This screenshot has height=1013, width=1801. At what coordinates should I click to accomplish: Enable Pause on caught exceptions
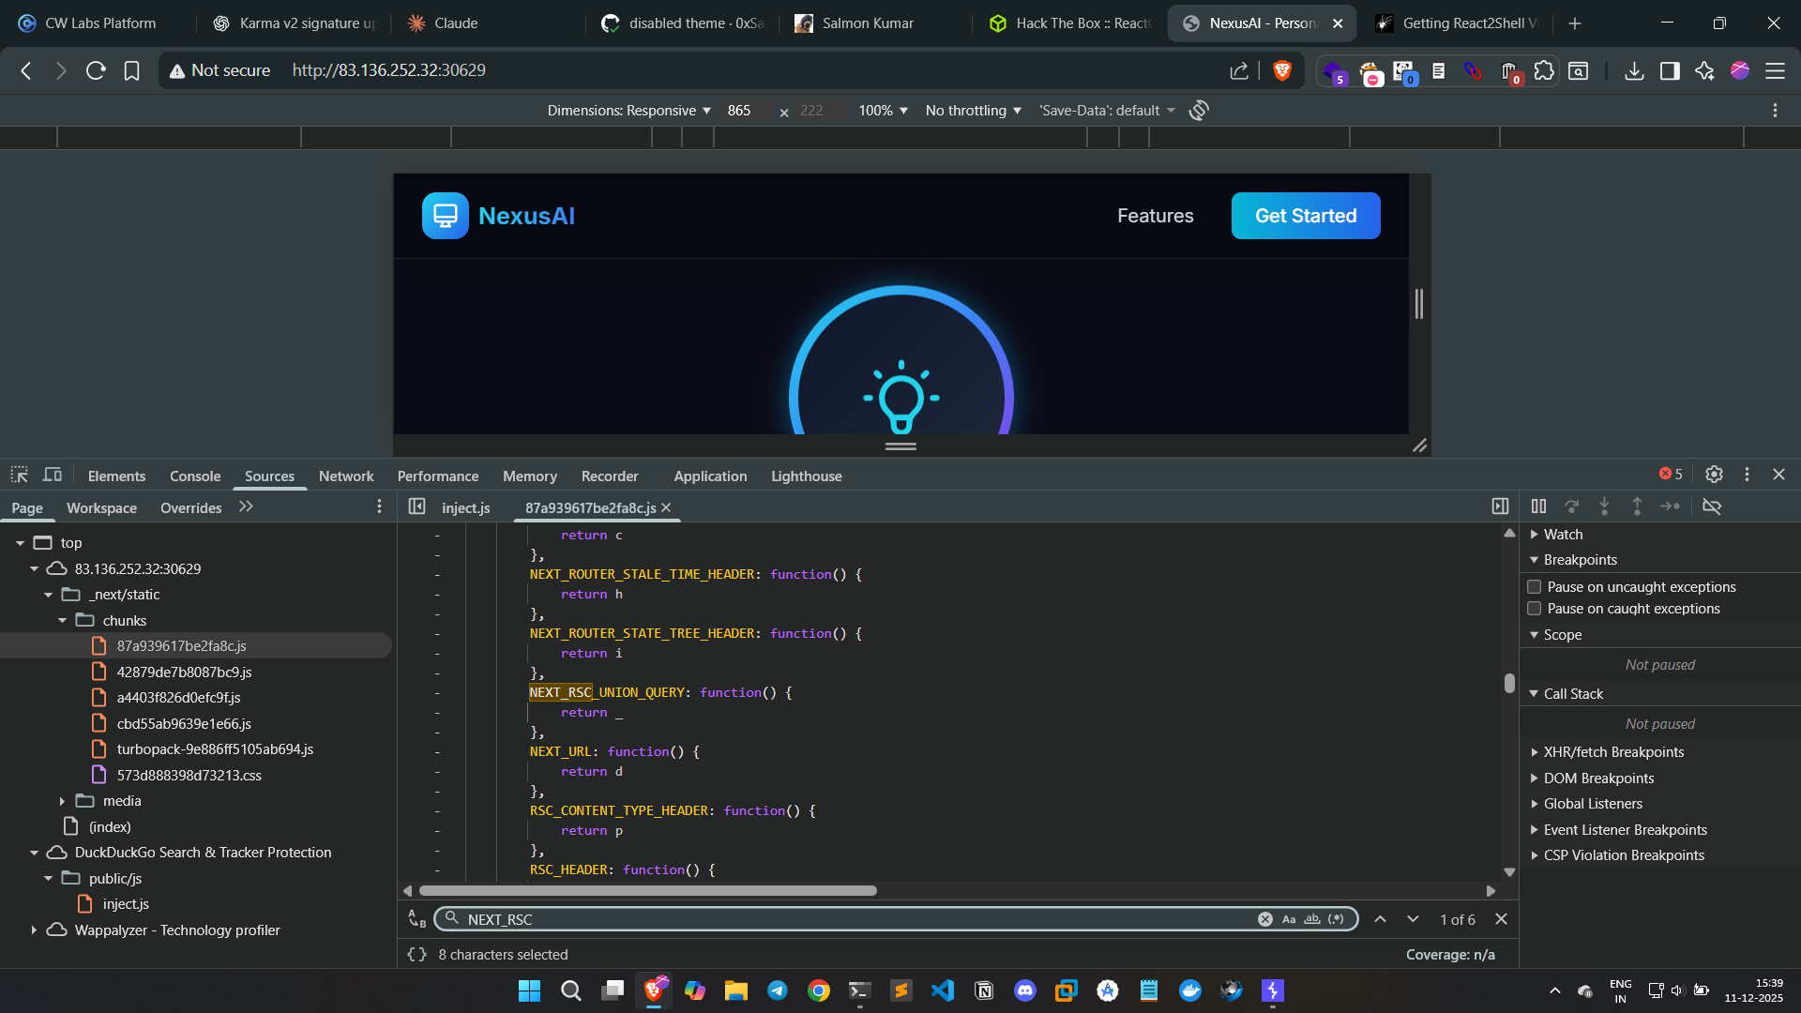coord(1535,609)
